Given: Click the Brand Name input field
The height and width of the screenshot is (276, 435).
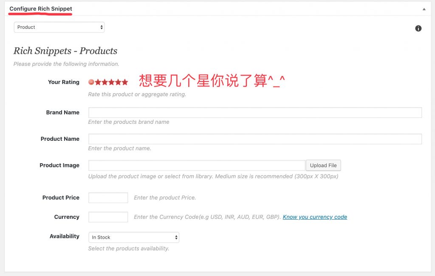Looking at the screenshot, I should (x=255, y=112).
